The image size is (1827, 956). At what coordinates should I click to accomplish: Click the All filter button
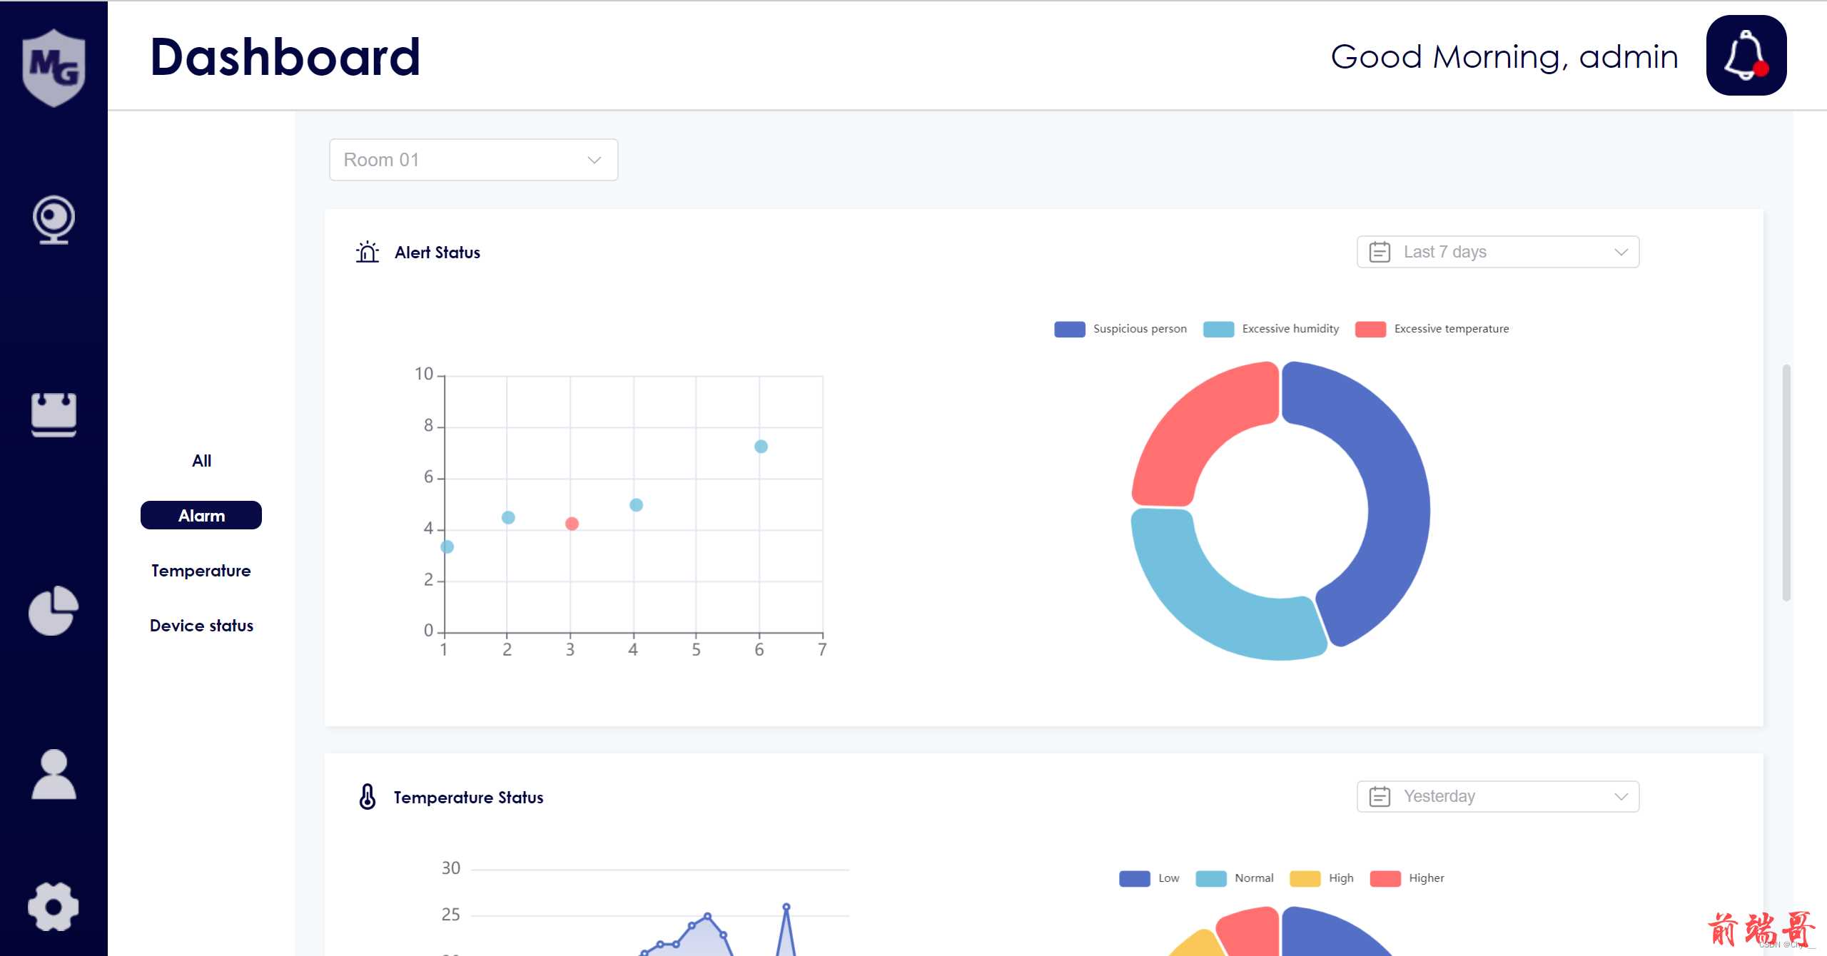201,460
